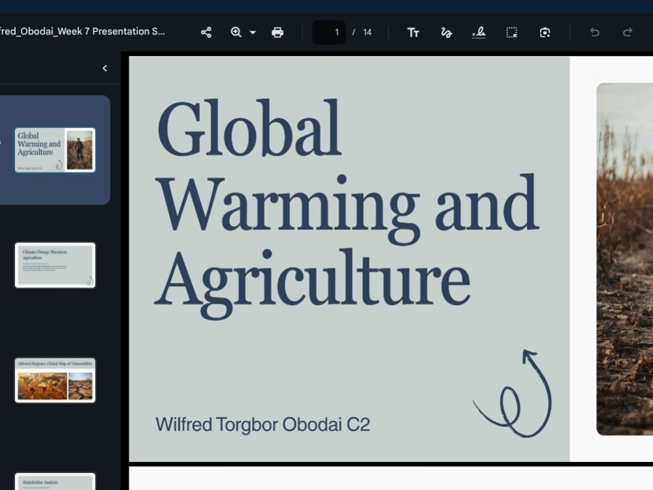This screenshot has height=490, width=653.
Task: Click the file name in title bar
Action: point(82,31)
